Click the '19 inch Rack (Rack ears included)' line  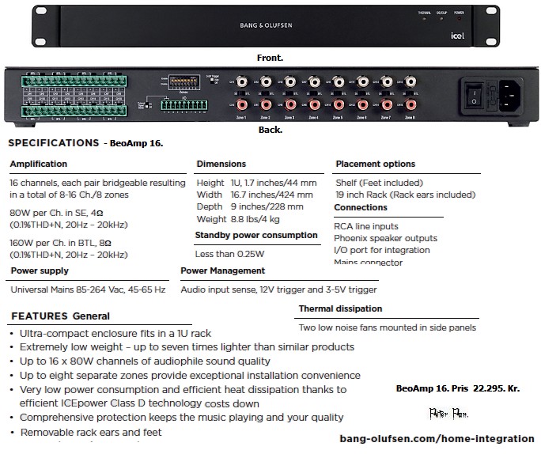406,195
